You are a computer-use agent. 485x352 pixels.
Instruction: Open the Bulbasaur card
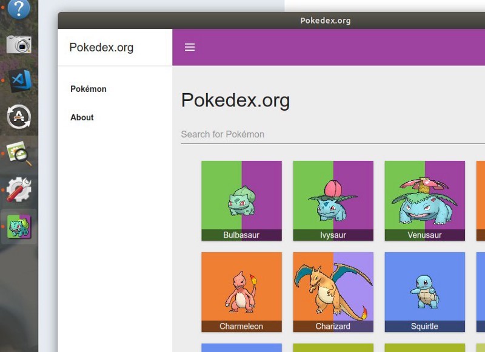pos(241,201)
